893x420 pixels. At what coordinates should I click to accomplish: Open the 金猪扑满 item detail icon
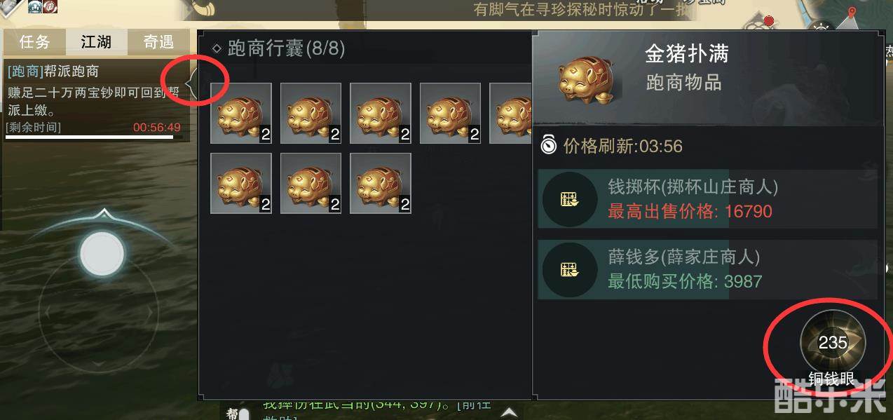(586, 77)
